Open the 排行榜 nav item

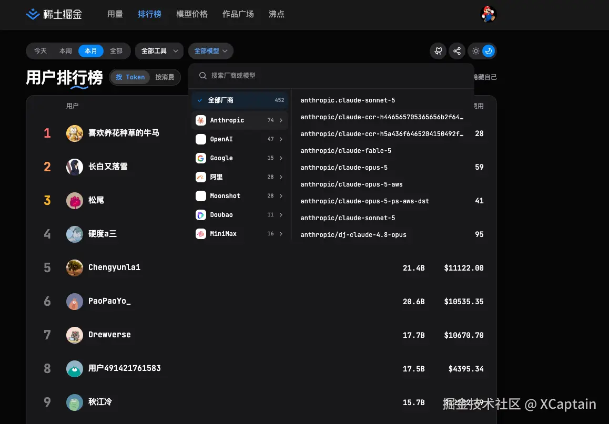point(149,14)
